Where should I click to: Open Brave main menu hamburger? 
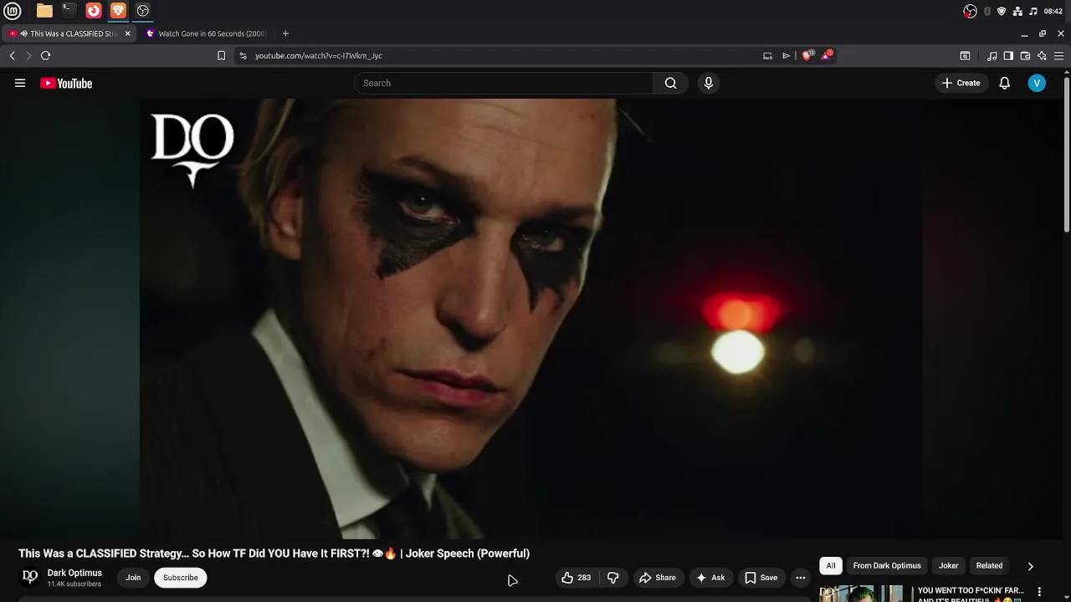[x=1058, y=56]
